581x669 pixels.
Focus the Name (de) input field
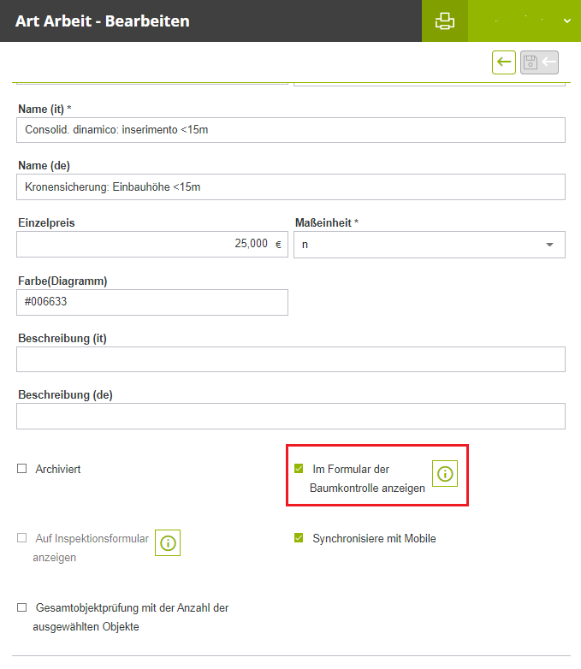click(291, 186)
